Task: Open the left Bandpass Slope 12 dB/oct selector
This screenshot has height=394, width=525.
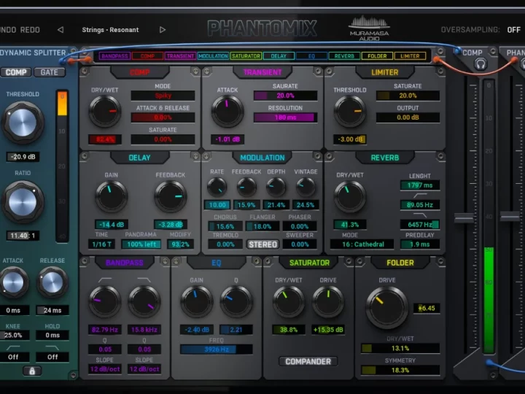Action: click(105, 369)
